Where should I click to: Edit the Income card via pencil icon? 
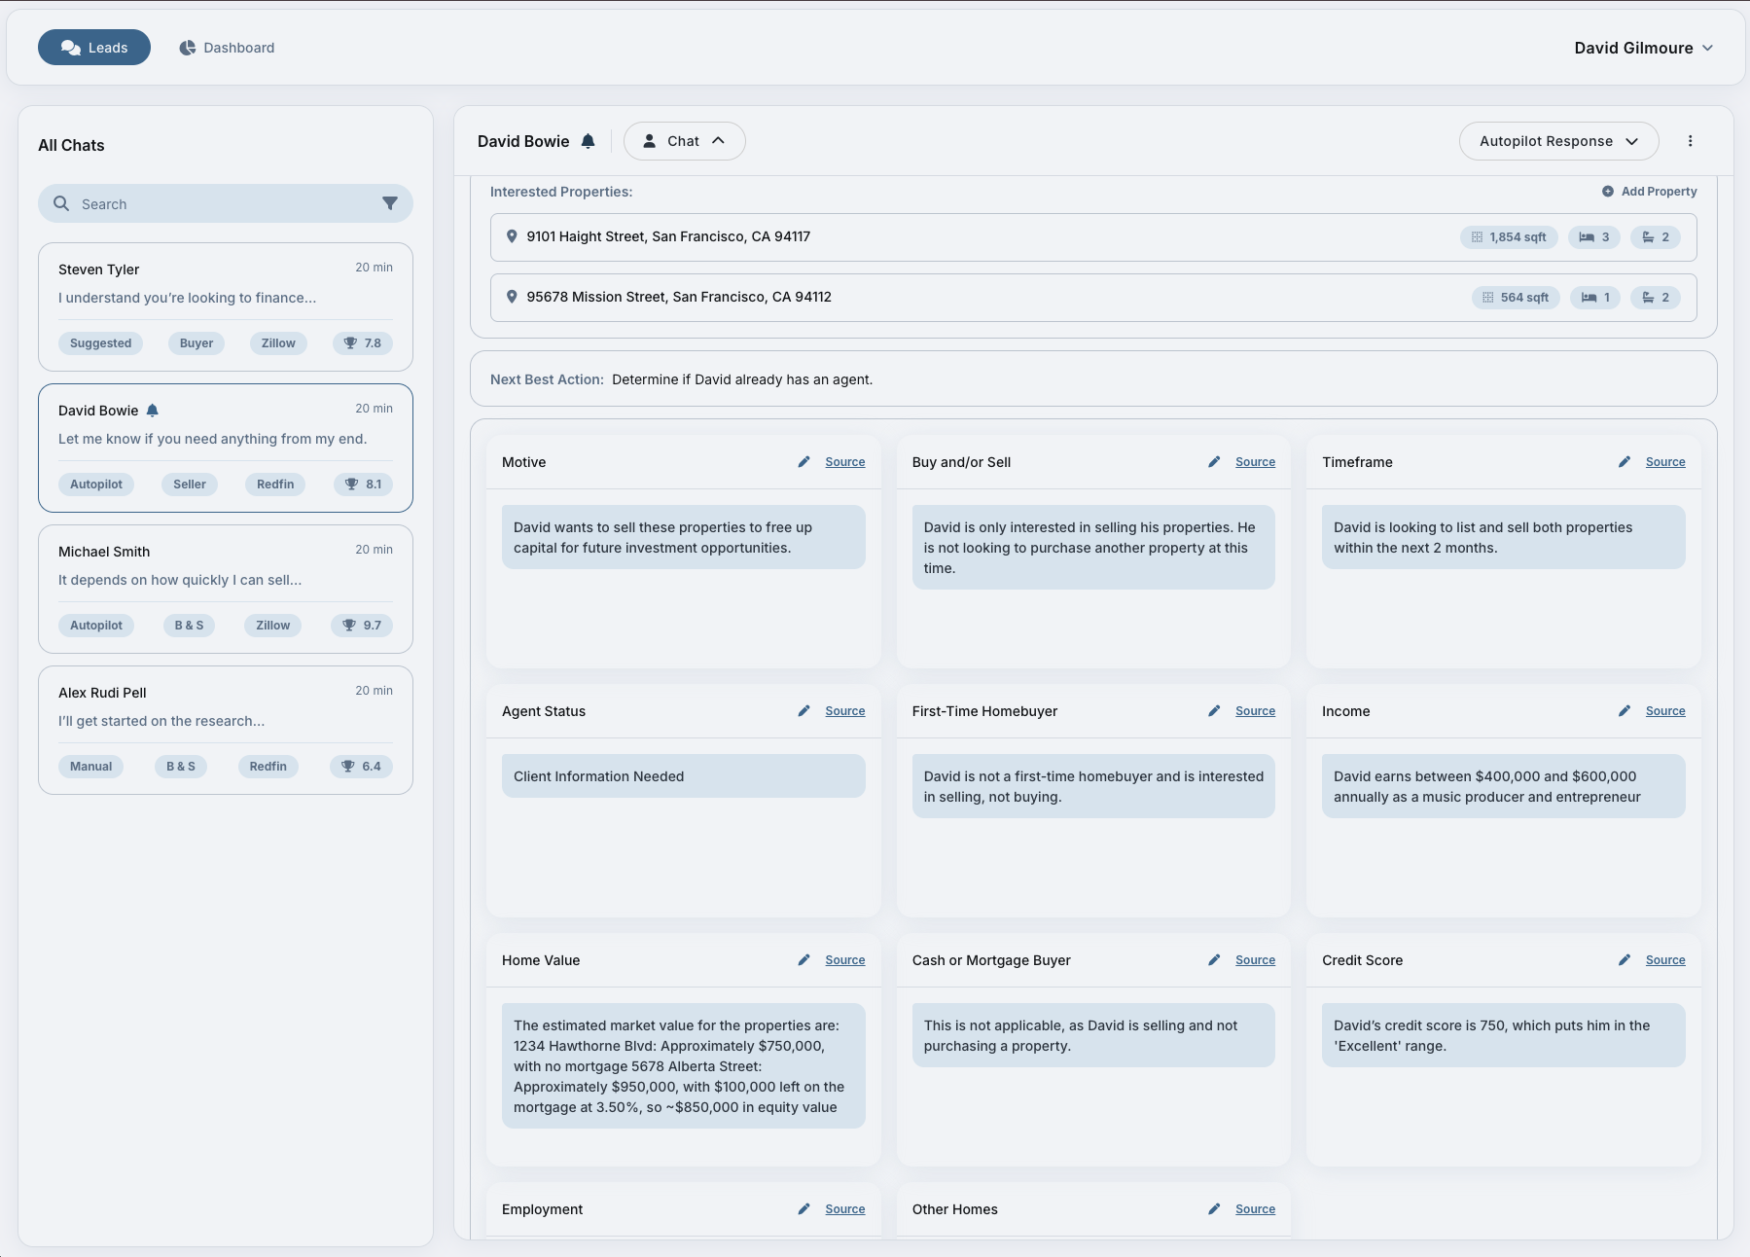1624,711
